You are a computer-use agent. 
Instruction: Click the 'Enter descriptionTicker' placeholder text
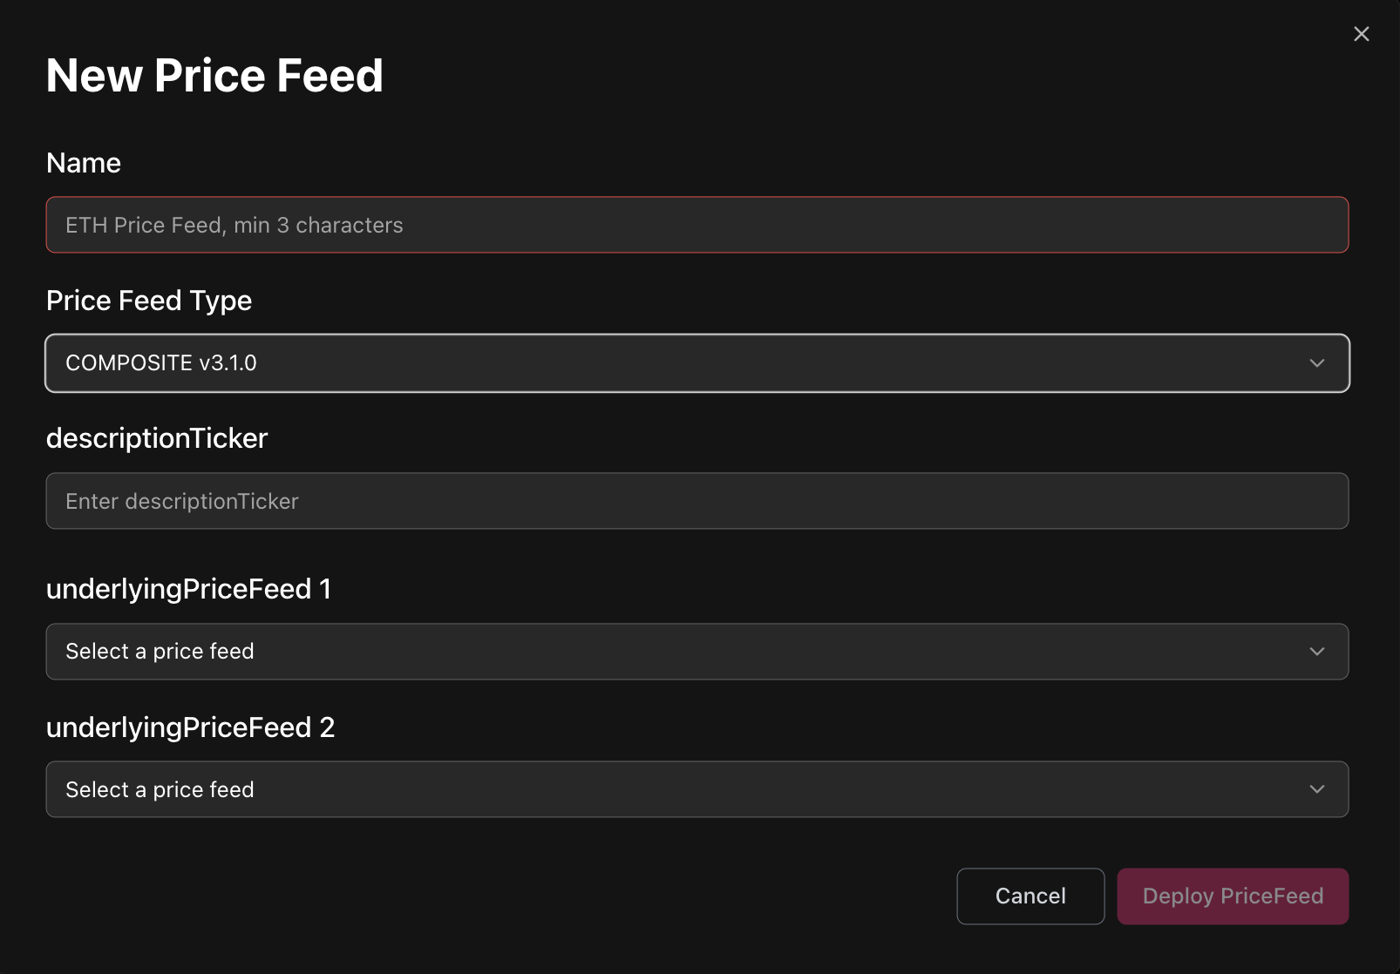click(x=182, y=502)
